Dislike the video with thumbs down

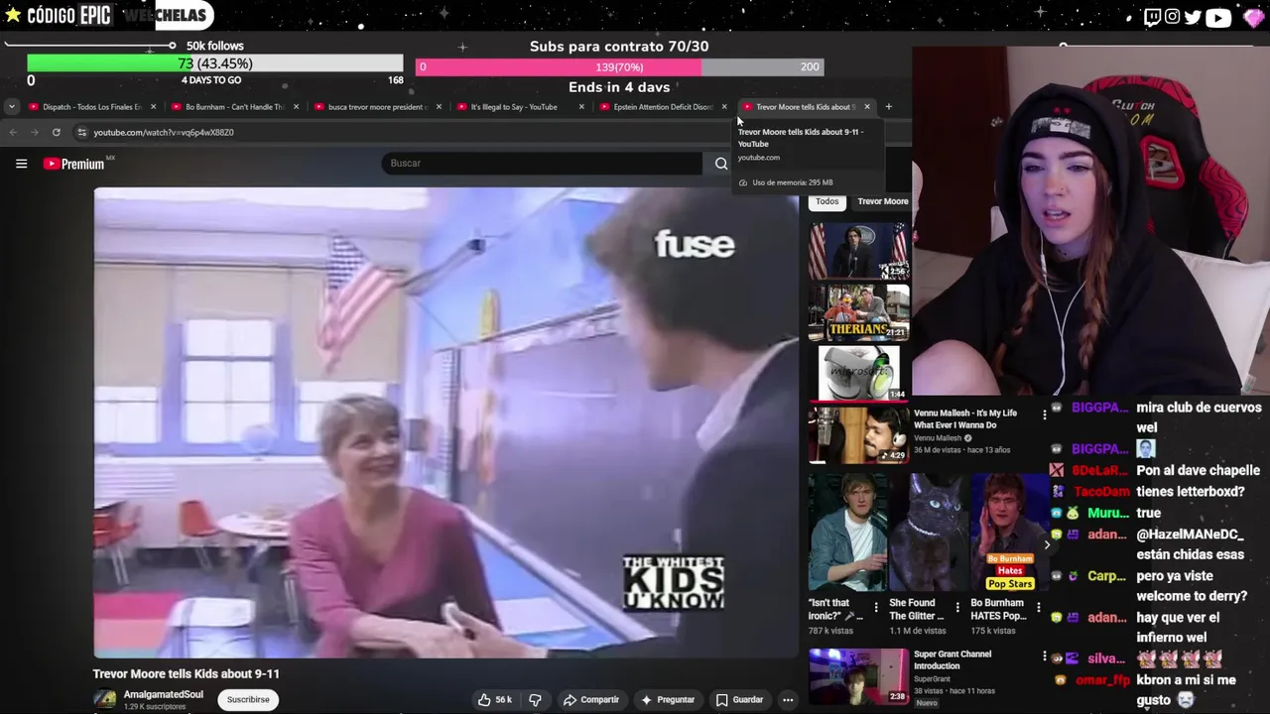click(x=535, y=700)
